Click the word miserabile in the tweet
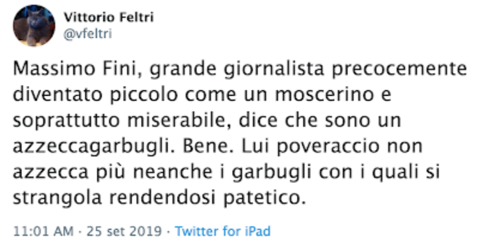The height and width of the screenshot is (244, 477). pyautogui.click(x=180, y=121)
